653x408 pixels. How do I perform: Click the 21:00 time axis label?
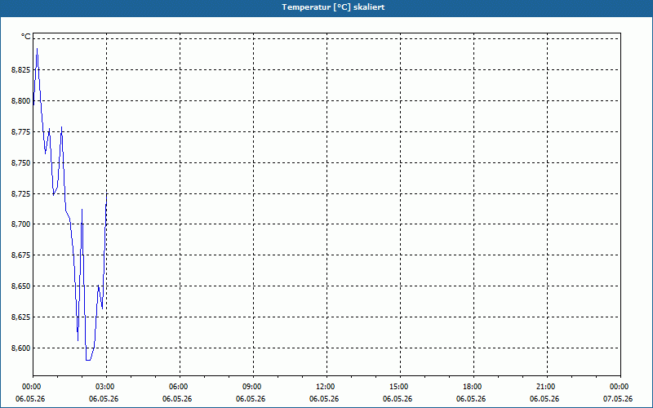pos(544,387)
